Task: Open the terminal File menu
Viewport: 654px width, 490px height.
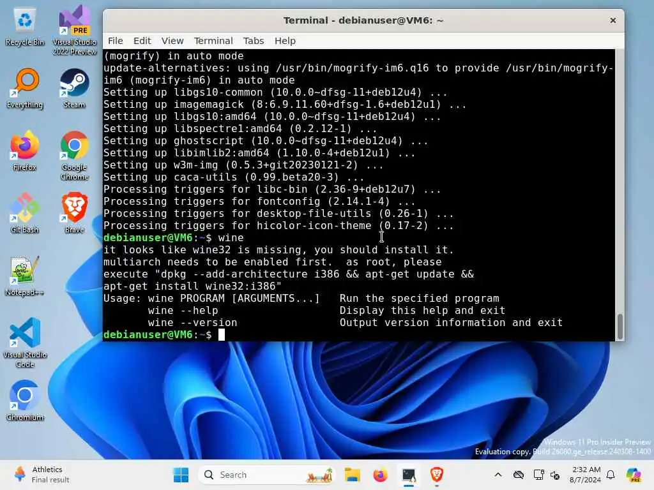Action: [116, 41]
